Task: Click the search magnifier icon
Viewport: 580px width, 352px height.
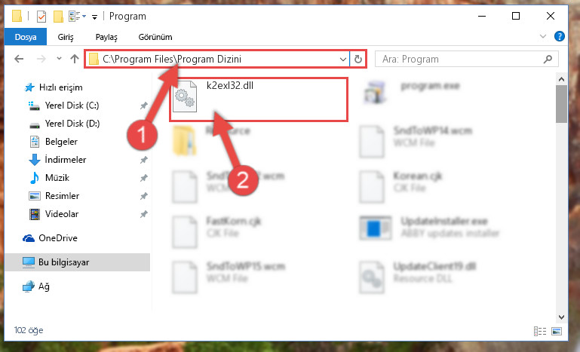Action: 548,59
